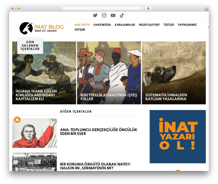Open article Bireysellik Kıskacında İşteş Fiiller
Image resolution: width=218 pixels, height=184 pixels.
click(109, 97)
